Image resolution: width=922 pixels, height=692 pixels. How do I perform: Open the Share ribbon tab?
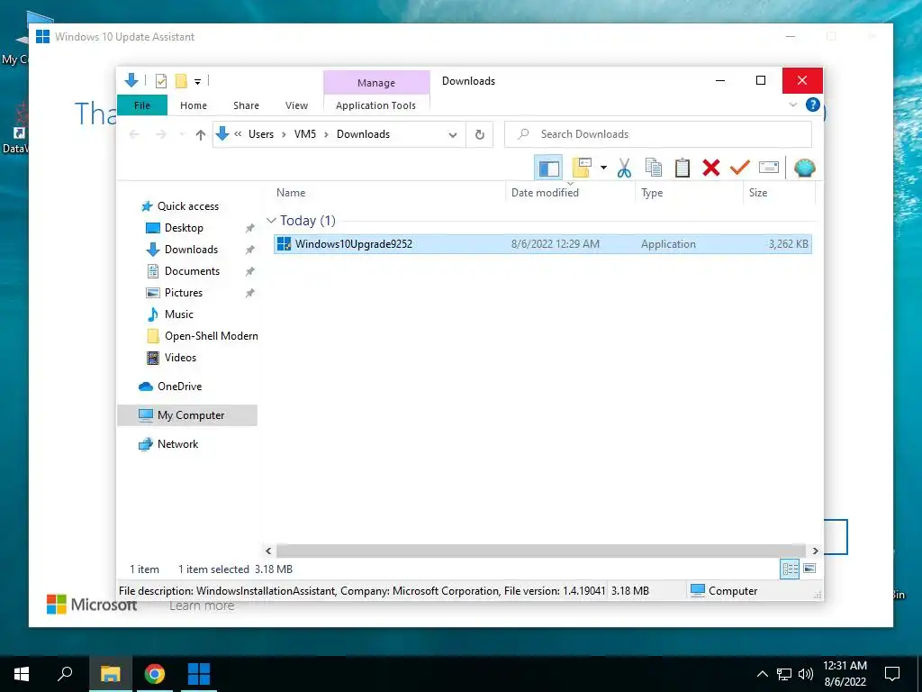(x=246, y=105)
